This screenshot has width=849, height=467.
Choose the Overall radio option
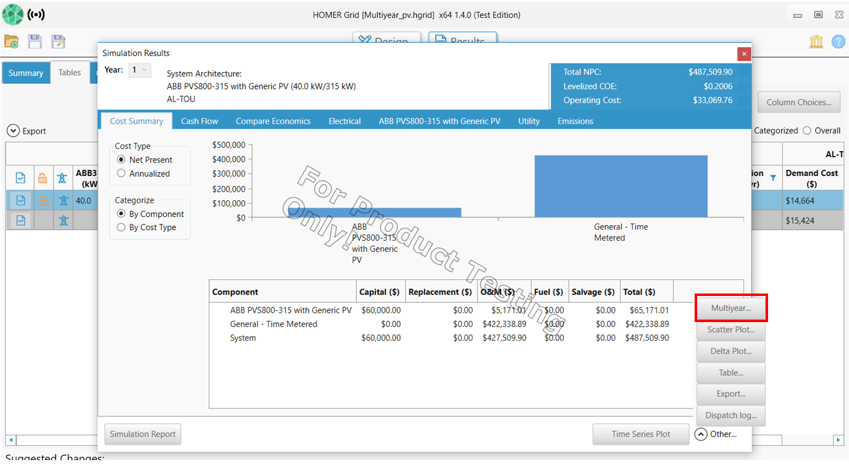(x=807, y=131)
